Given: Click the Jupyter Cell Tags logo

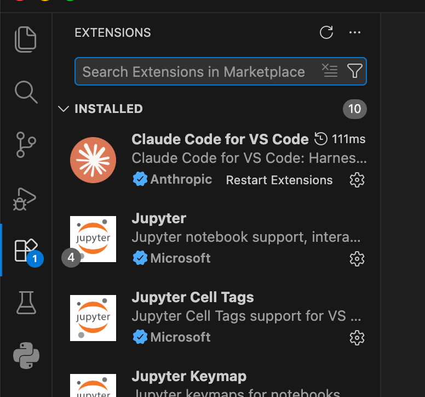Looking at the screenshot, I should (x=93, y=318).
